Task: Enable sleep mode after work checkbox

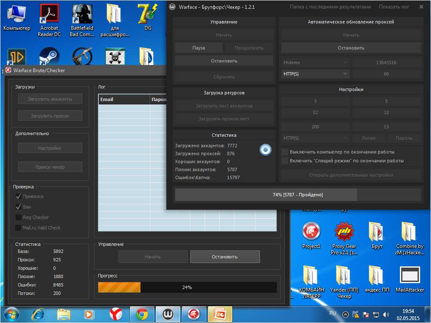Action: pyautogui.click(x=285, y=161)
